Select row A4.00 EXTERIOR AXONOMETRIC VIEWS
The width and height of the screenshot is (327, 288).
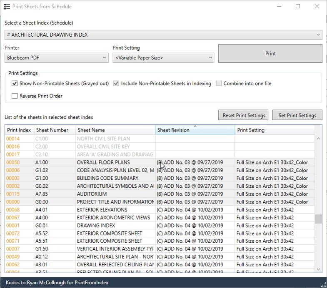point(160,218)
